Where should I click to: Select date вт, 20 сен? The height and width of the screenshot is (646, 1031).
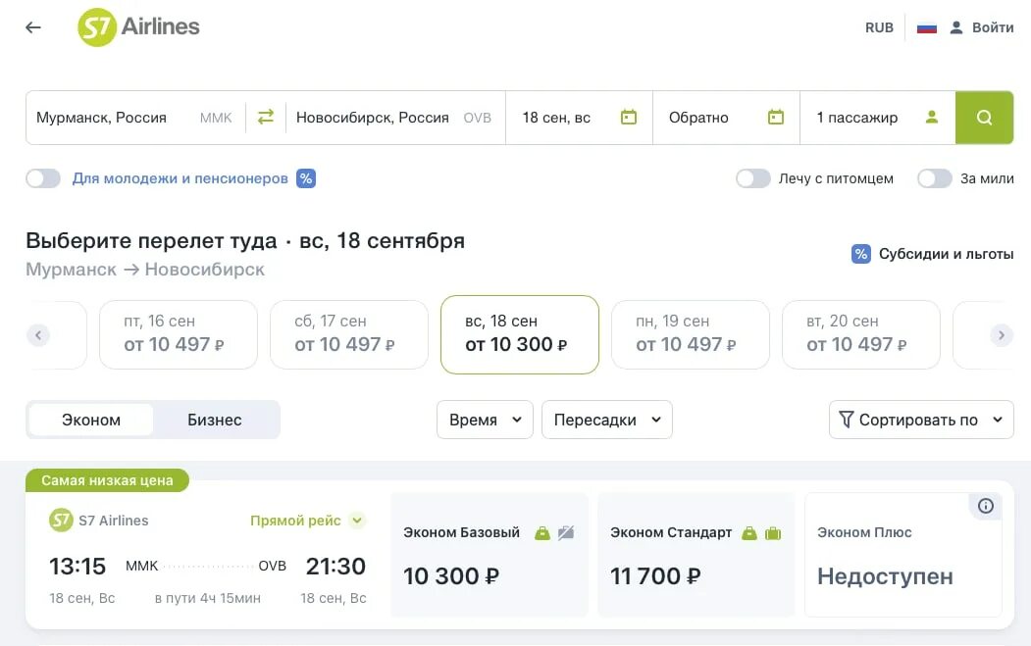(860, 334)
